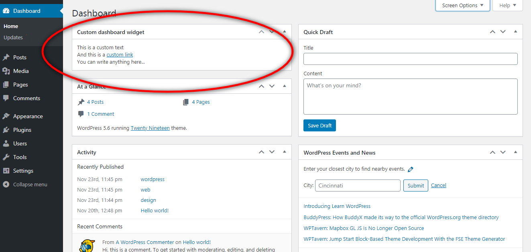Open the 4 Pages link
This screenshot has height=252, width=531.
click(201, 102)
